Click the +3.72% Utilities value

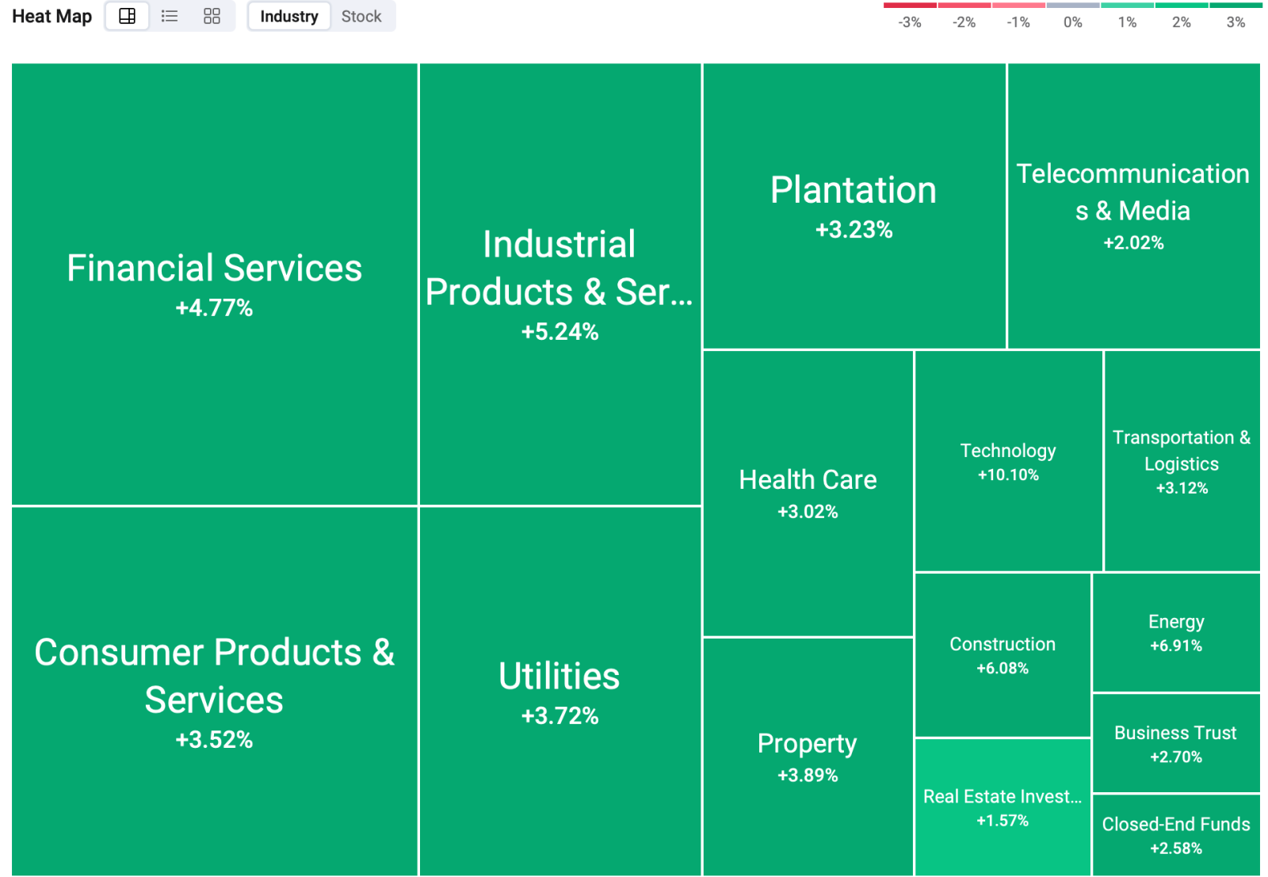[560, 715]
